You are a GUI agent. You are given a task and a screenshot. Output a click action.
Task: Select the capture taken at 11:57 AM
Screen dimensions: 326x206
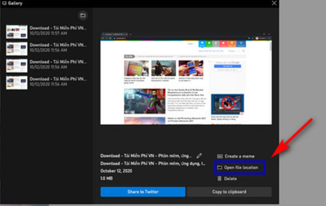point(46,32)
